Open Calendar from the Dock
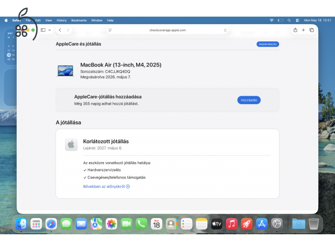Viewport: 335px width, 251px height. 157,224
